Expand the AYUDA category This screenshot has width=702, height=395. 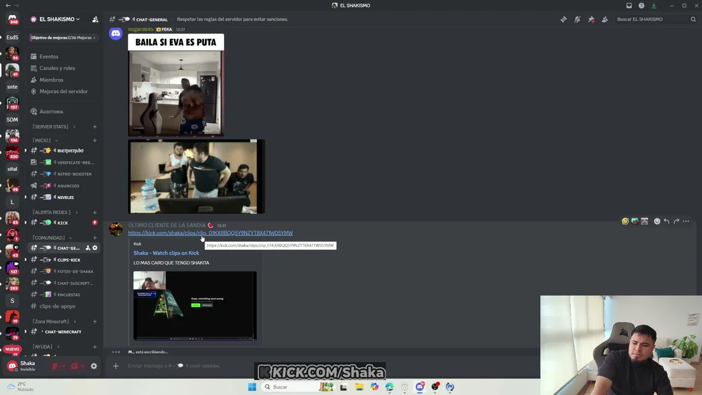[46, 347]
